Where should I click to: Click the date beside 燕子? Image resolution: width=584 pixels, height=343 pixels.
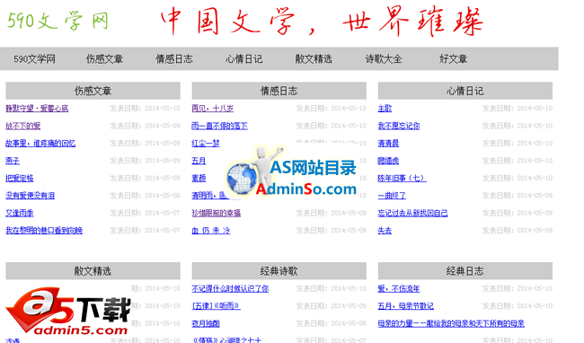(x=145, y=161)
